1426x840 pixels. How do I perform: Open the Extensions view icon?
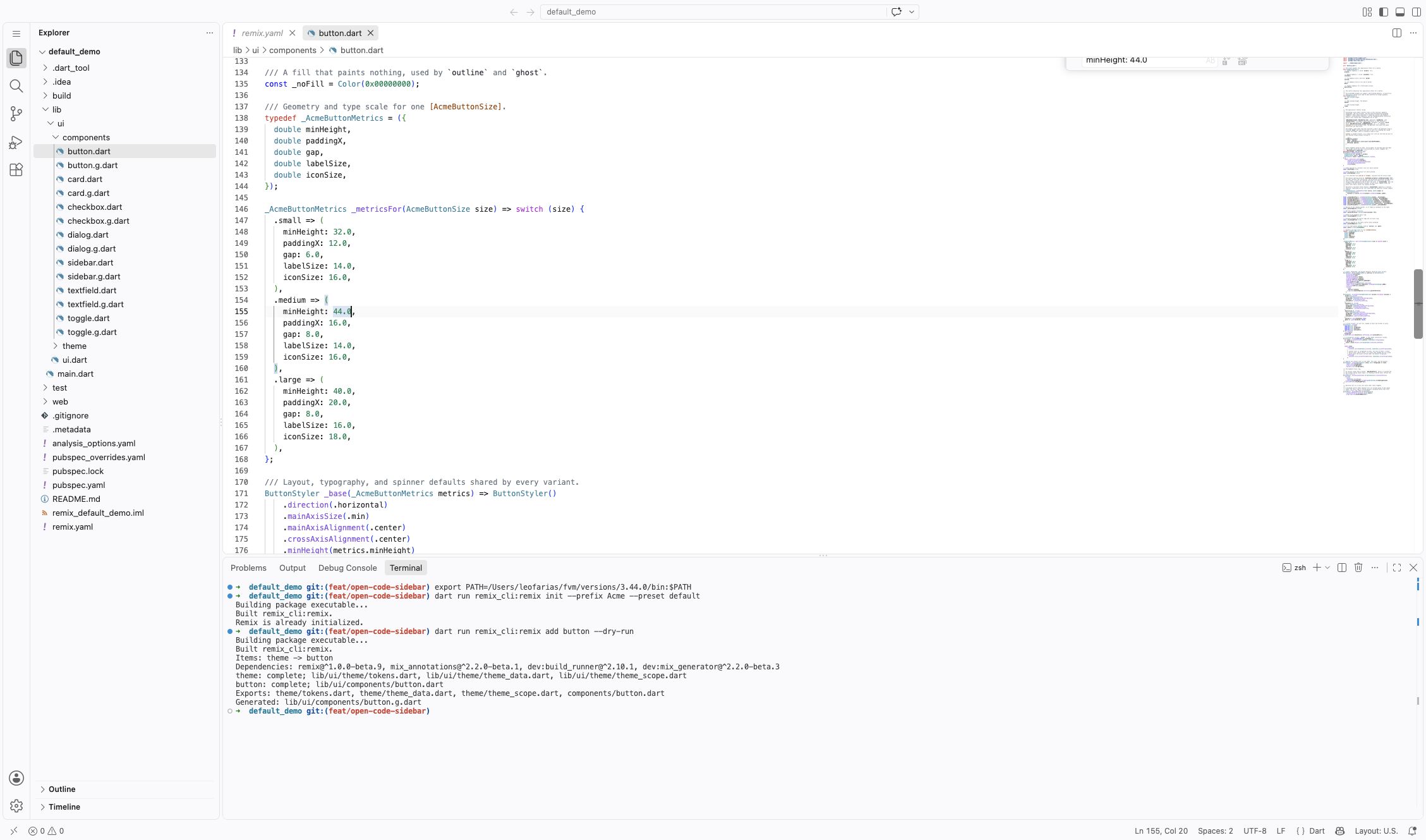tap(16, 170)
